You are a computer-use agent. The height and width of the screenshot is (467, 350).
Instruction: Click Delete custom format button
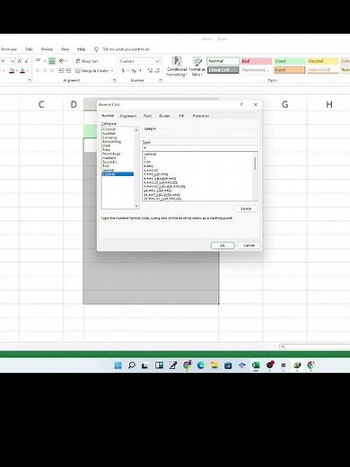246,208
